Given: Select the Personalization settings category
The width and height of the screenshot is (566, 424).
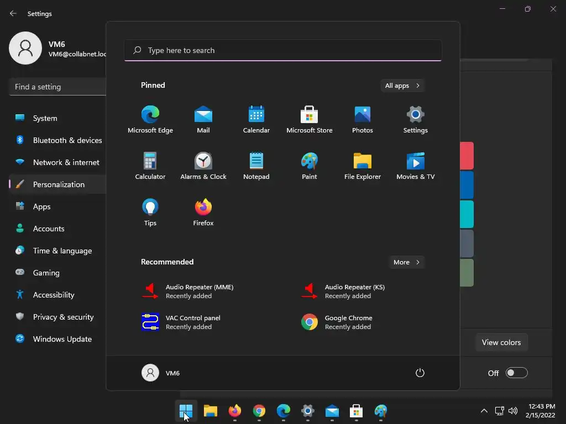Looking at the screenshot, I should 57,184.
